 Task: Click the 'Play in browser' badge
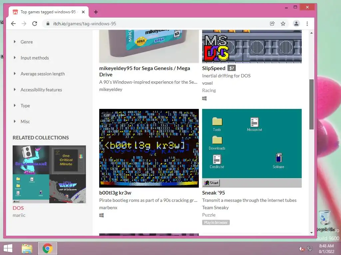(x=216, y=222)
